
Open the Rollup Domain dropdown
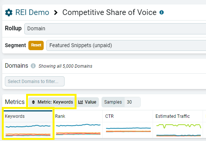115,29
